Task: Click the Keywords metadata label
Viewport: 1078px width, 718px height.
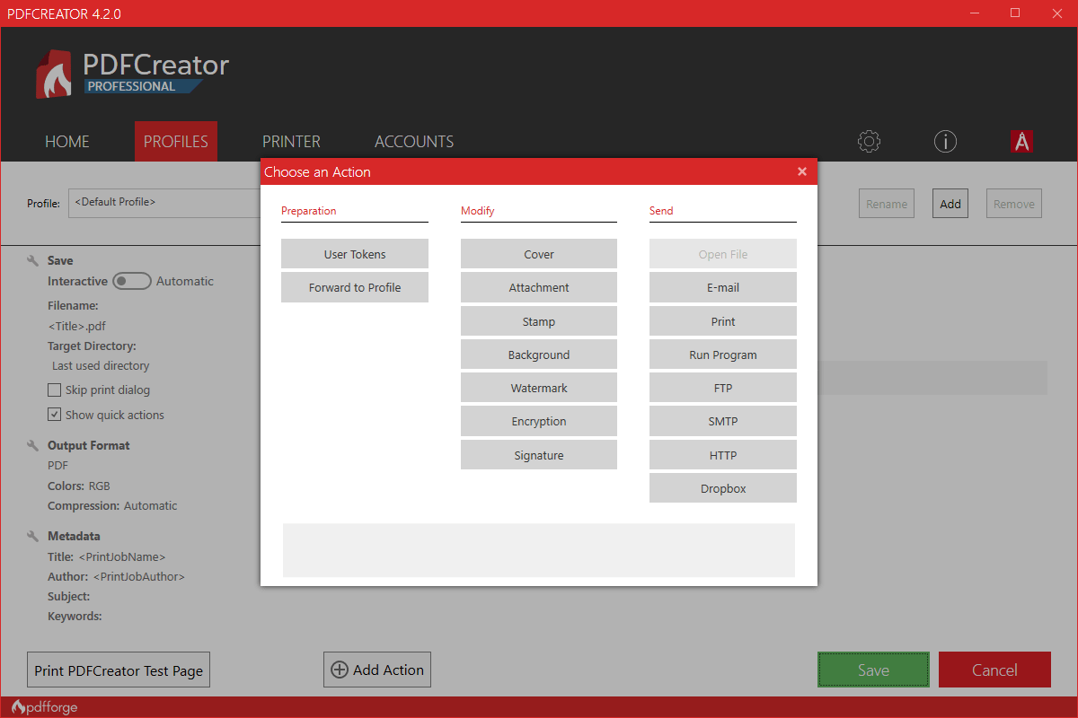Action: coord(75,617)
